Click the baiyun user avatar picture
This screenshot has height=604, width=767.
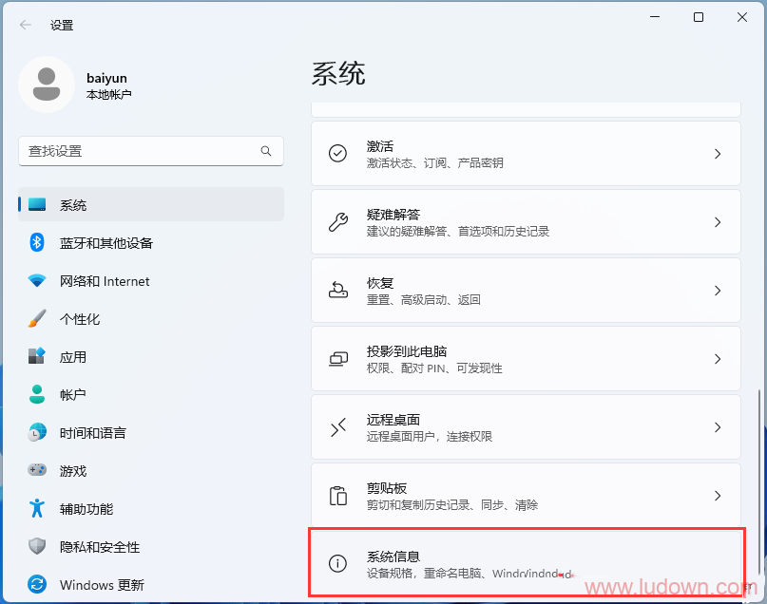point(47,85)
